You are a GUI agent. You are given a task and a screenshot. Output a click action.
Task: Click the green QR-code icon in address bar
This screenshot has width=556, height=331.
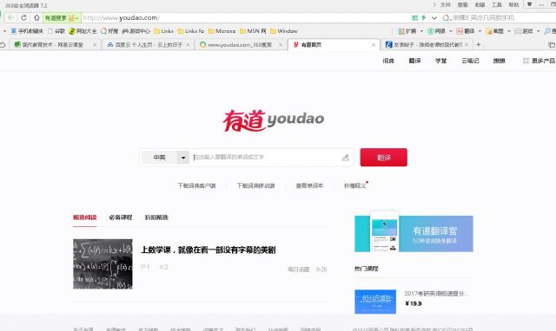tap(415, 17)
